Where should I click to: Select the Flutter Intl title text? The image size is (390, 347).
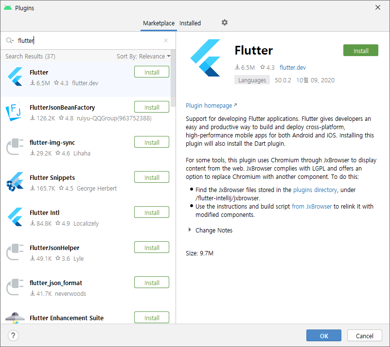pos(45,212)
